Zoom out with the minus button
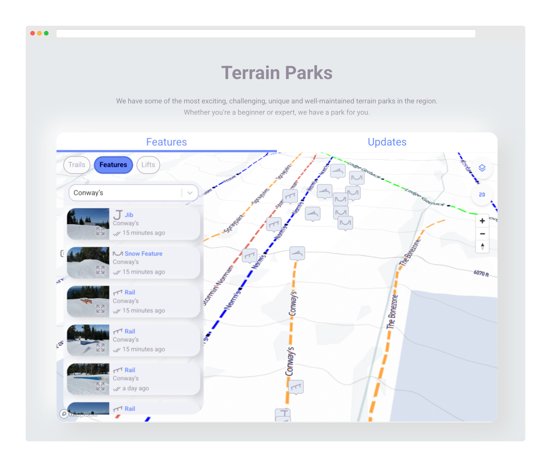 [x=482, y=234]
